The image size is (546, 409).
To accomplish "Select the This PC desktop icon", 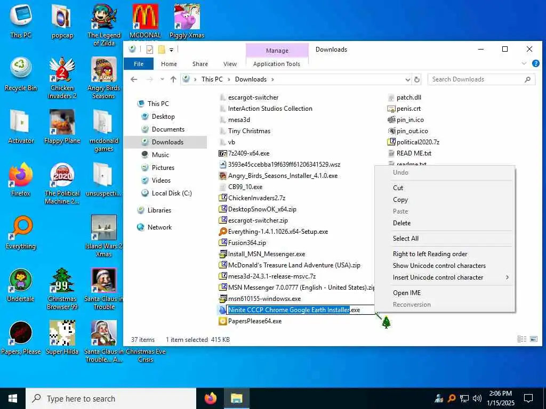I will click(21, 21).
